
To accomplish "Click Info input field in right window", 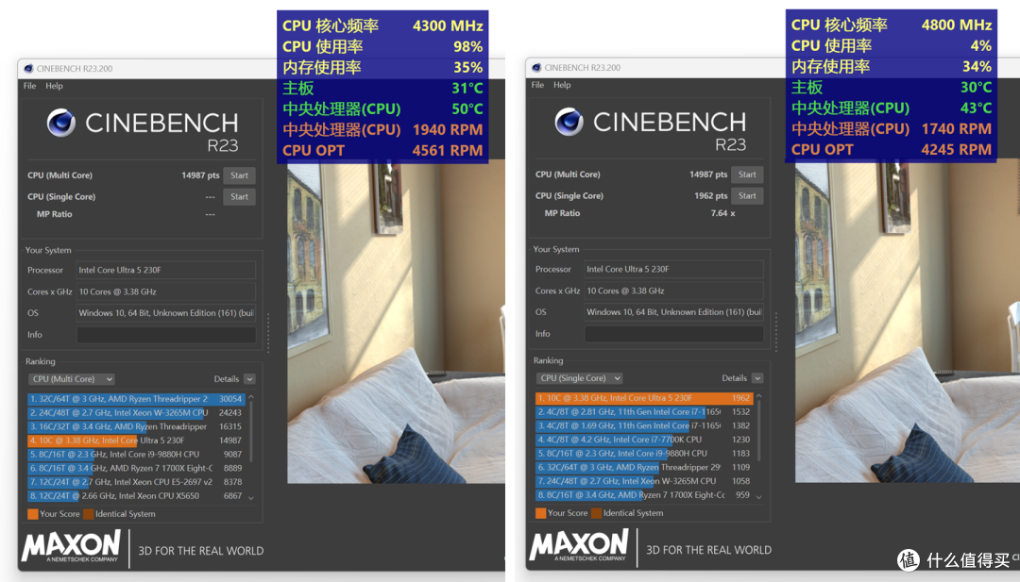I will click(x=674, y=334).
